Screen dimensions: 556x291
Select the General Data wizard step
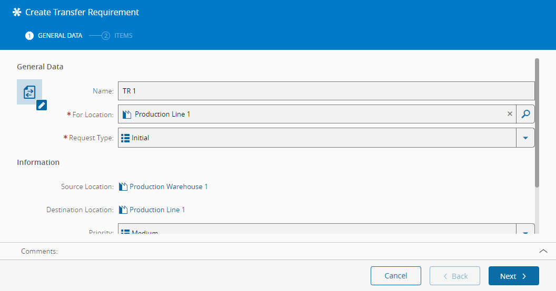click(x=54, y=36)
